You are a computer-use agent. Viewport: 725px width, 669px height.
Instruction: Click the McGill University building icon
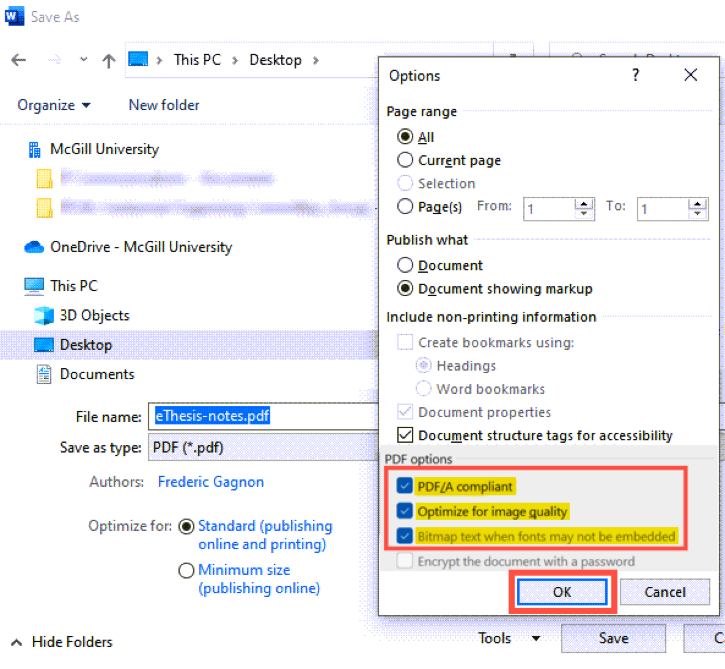pos(34,149)
